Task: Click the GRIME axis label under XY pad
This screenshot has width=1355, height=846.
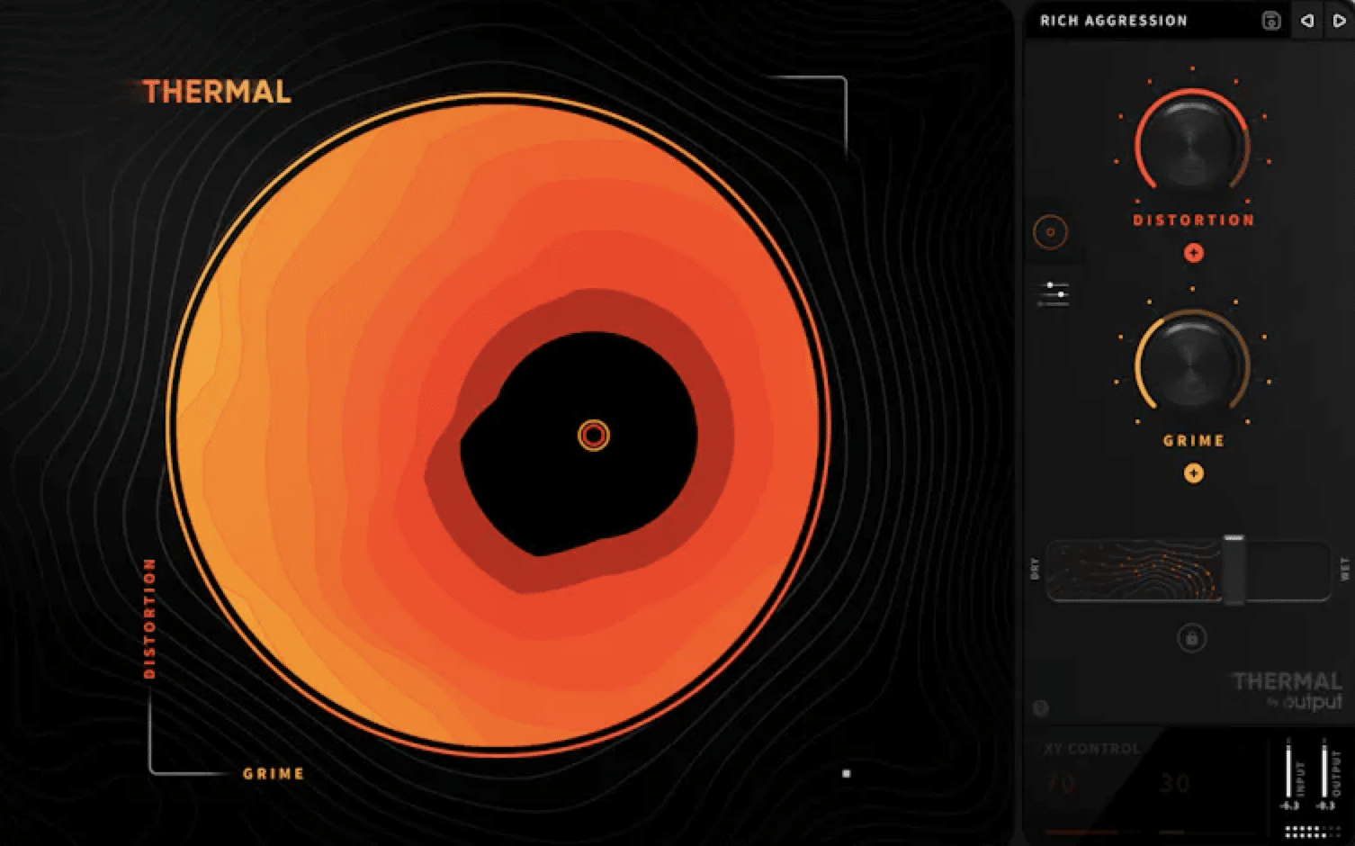Action: point(274,773)
